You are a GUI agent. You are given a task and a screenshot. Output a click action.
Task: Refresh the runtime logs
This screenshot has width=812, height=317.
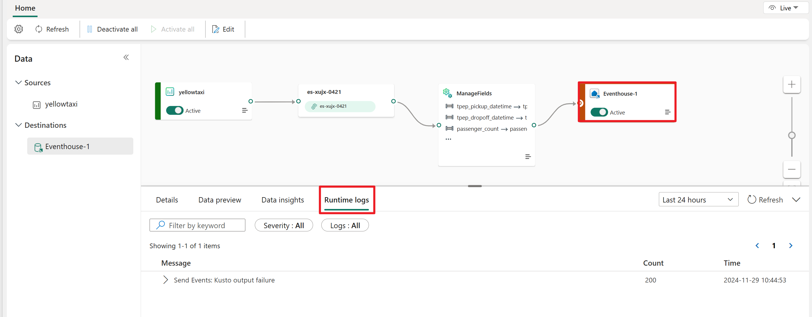(x=765, y=200)
